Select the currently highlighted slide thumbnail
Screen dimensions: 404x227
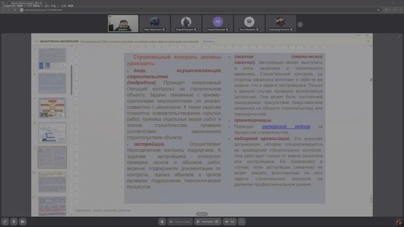[52, 157]
